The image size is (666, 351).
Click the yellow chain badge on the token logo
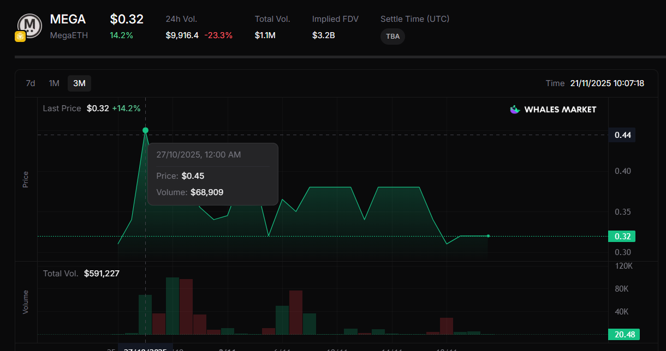[x=20, y=37]
